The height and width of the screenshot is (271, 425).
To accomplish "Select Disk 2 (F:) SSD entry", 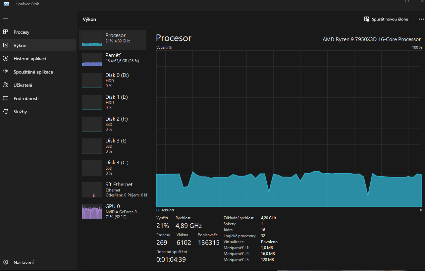I will [x=113, y=124].
